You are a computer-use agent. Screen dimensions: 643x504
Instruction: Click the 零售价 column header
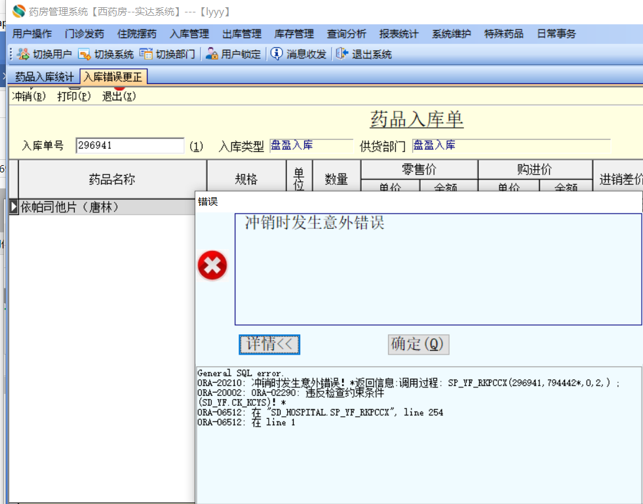pos(419,169)
